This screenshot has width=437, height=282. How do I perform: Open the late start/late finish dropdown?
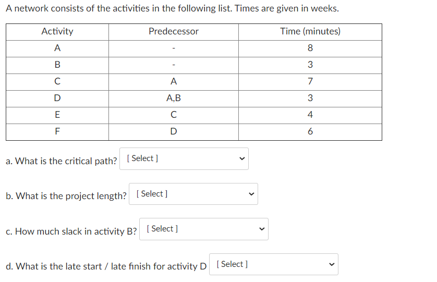[273, 264]
